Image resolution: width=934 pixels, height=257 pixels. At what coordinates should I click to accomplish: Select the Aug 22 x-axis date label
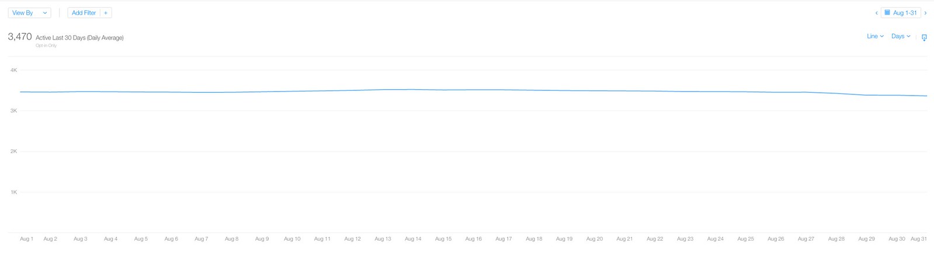655,239
